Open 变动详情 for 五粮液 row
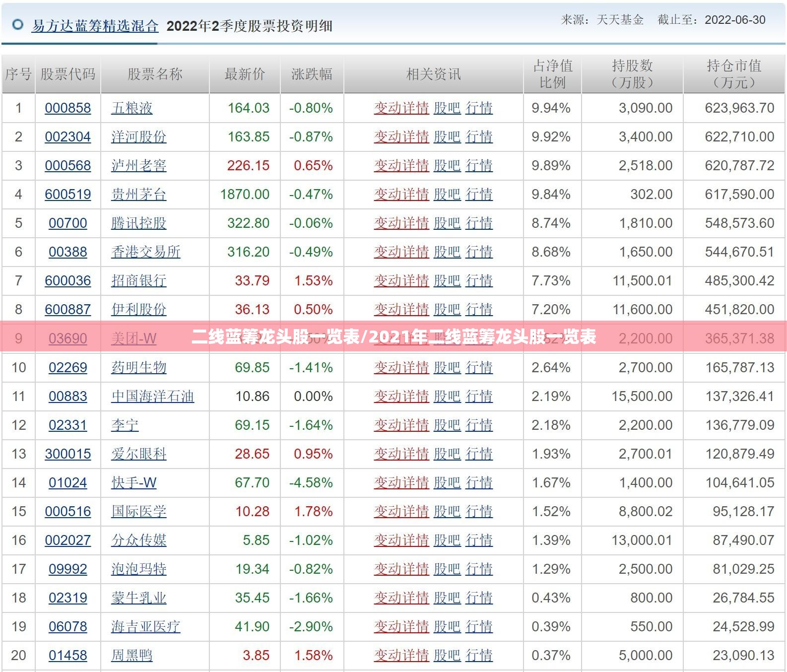 click(x=401, y=108)
